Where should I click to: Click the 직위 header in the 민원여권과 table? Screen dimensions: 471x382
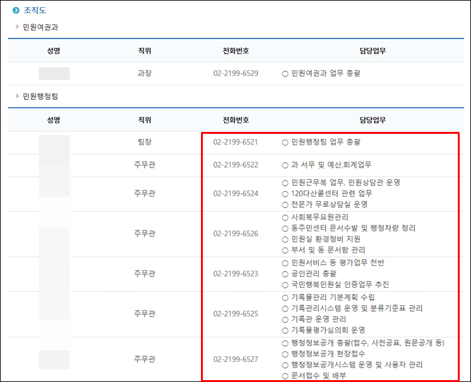144,50
